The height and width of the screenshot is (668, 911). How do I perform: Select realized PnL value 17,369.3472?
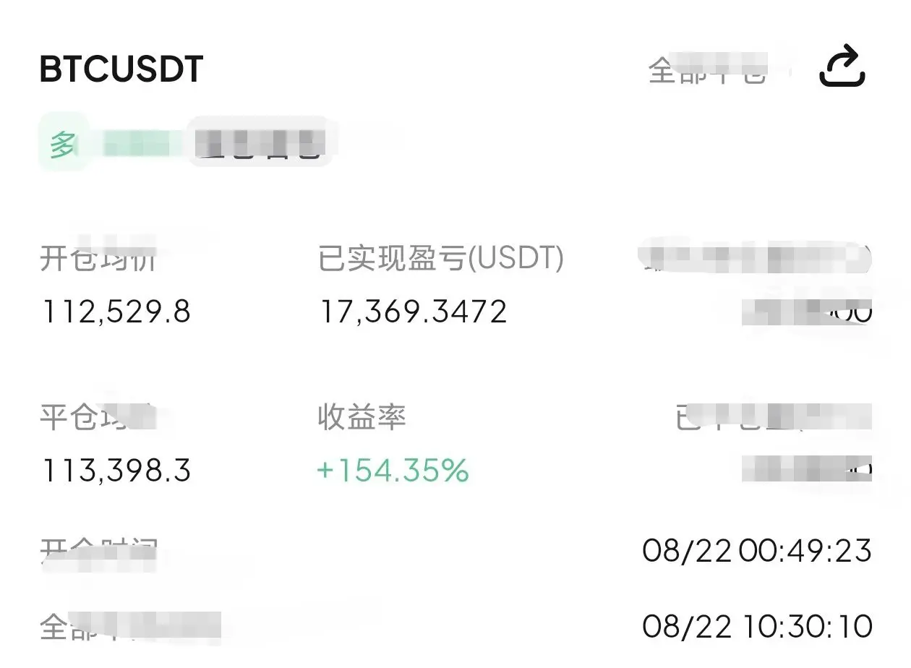click(x=414, y=312)
